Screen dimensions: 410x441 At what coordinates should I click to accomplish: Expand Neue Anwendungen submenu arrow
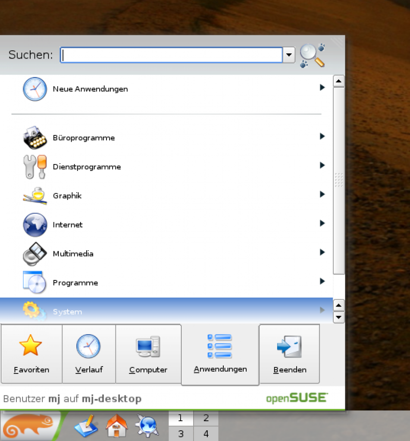(x=322, y=87)
